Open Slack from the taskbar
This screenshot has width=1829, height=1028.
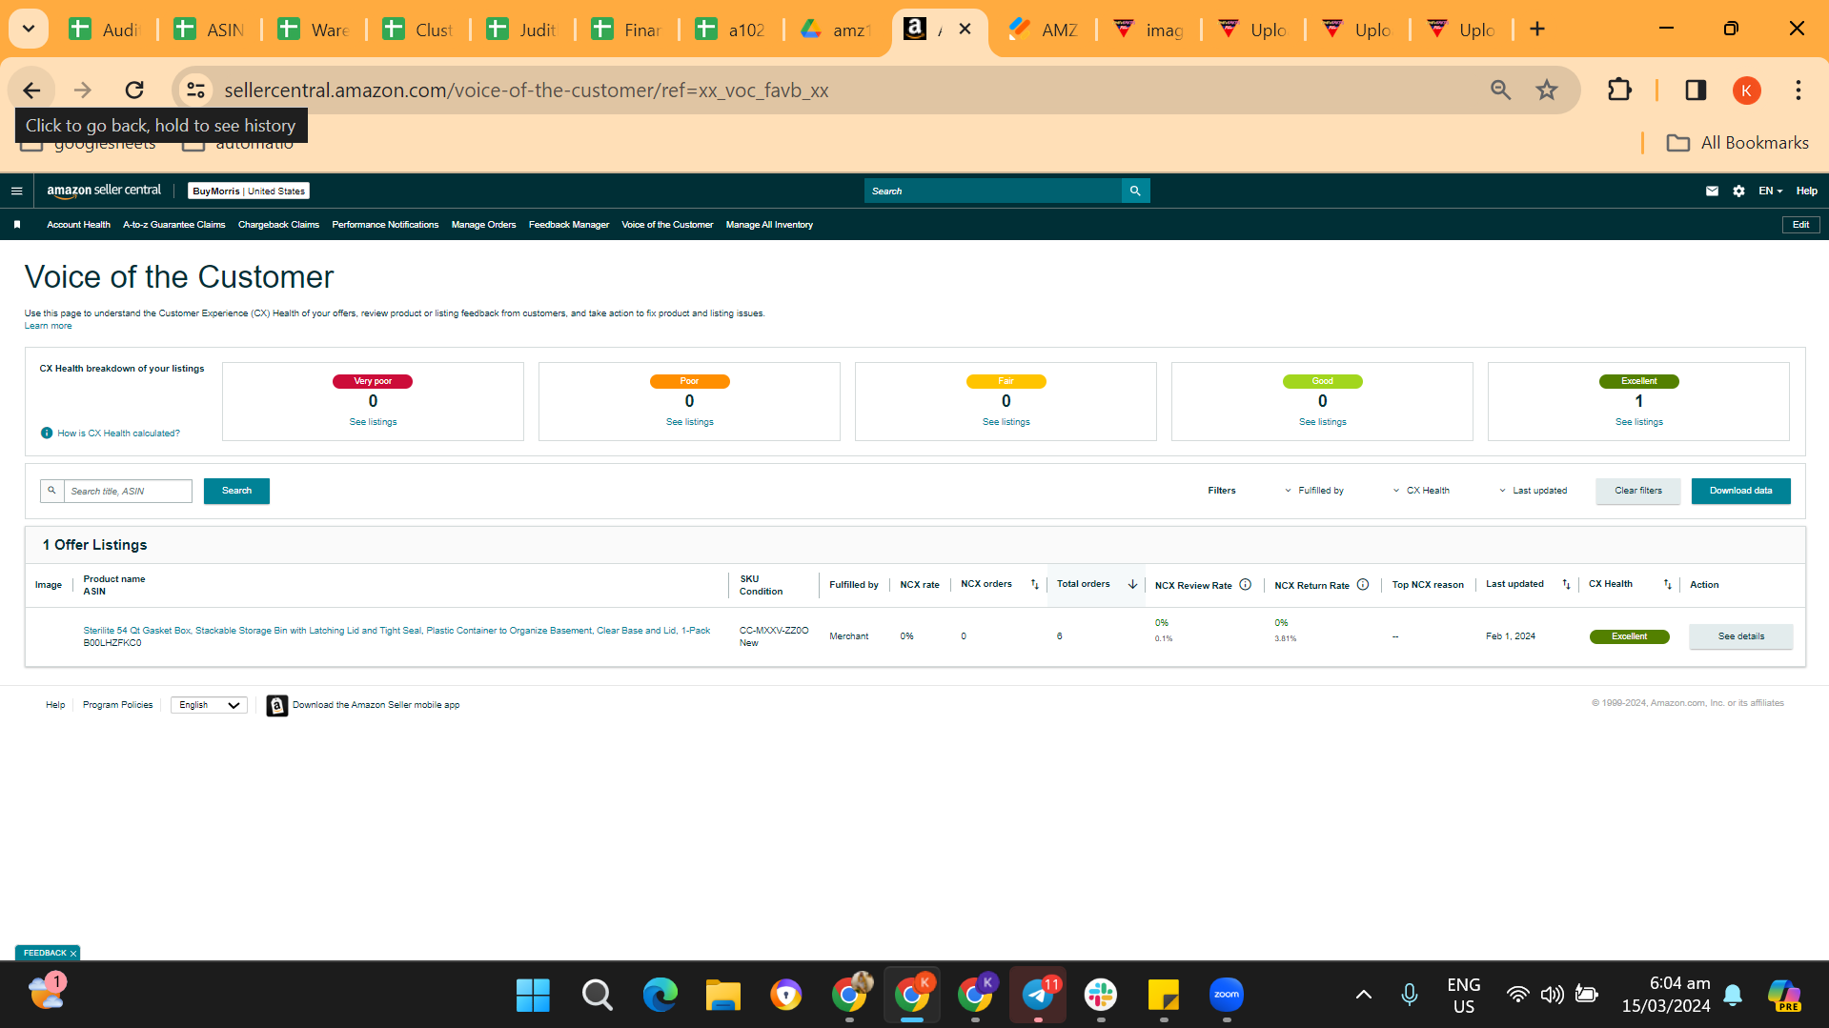[x=1101, y=996]
